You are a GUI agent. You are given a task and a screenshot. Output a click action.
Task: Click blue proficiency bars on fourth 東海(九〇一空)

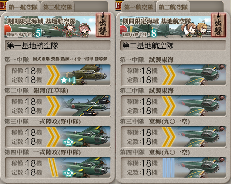coord(169,168)
